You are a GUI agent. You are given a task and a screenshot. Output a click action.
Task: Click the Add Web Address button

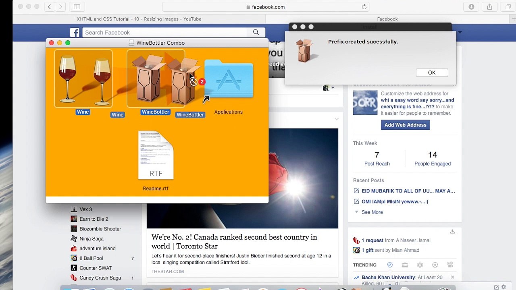point(406,125)
